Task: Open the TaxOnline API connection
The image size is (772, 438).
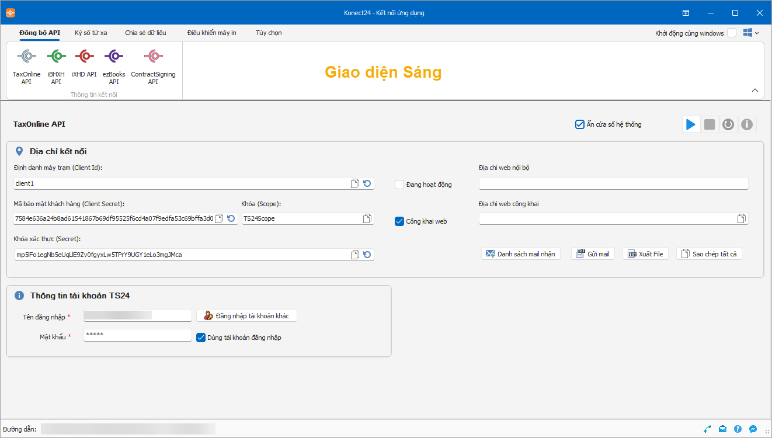Action: click(x=27, y=67)
